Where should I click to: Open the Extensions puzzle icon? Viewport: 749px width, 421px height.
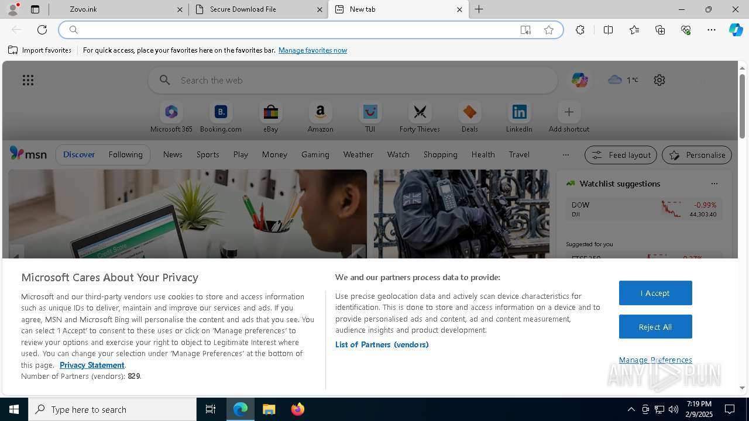pos(580,30)
